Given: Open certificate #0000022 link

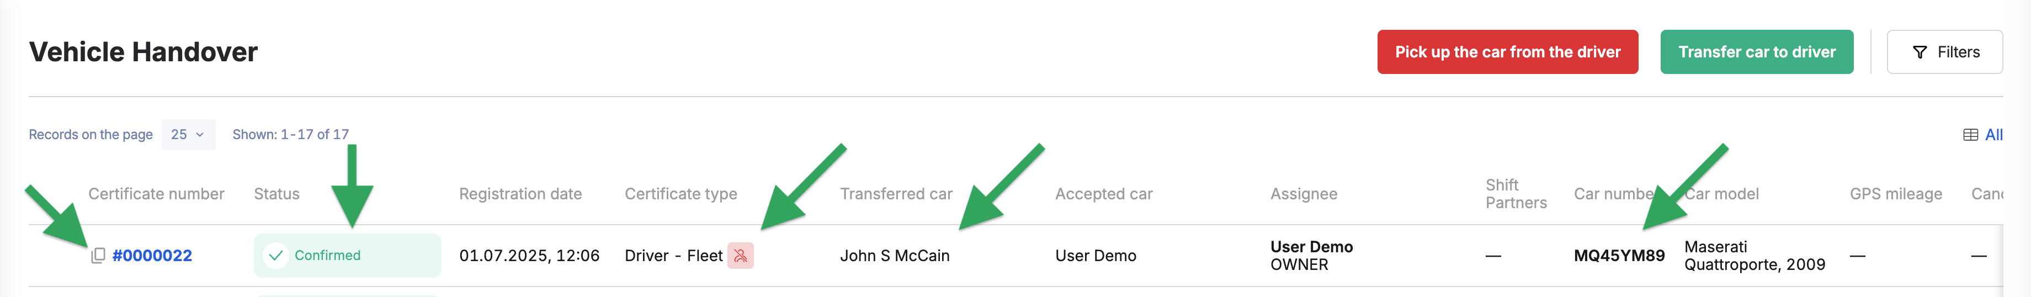Looking at the screenshot, I should [152, 255].
